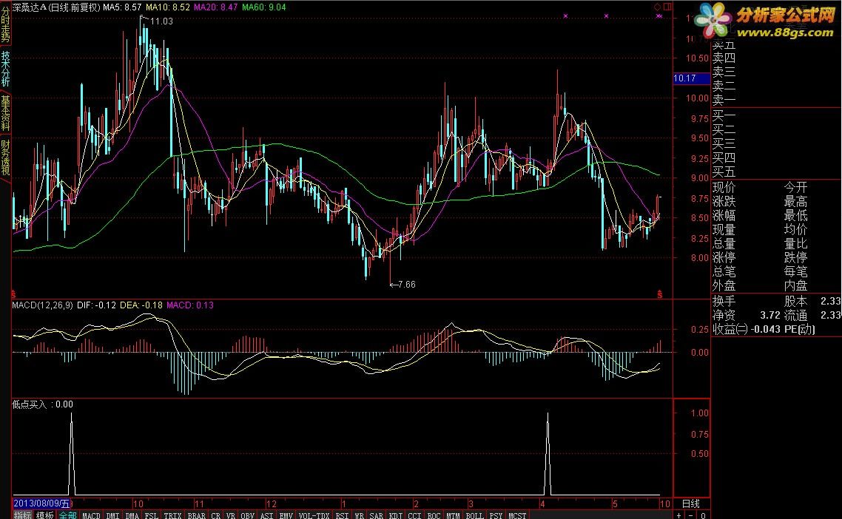This screenshot has height=519, width=842.
Task: Click the 日线 period selector
Action: [x=690, y=503]
